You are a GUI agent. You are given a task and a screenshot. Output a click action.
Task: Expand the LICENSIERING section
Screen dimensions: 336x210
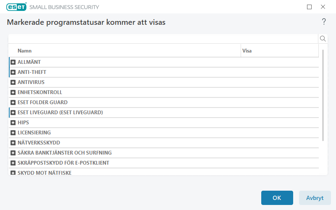coord(13,133)
